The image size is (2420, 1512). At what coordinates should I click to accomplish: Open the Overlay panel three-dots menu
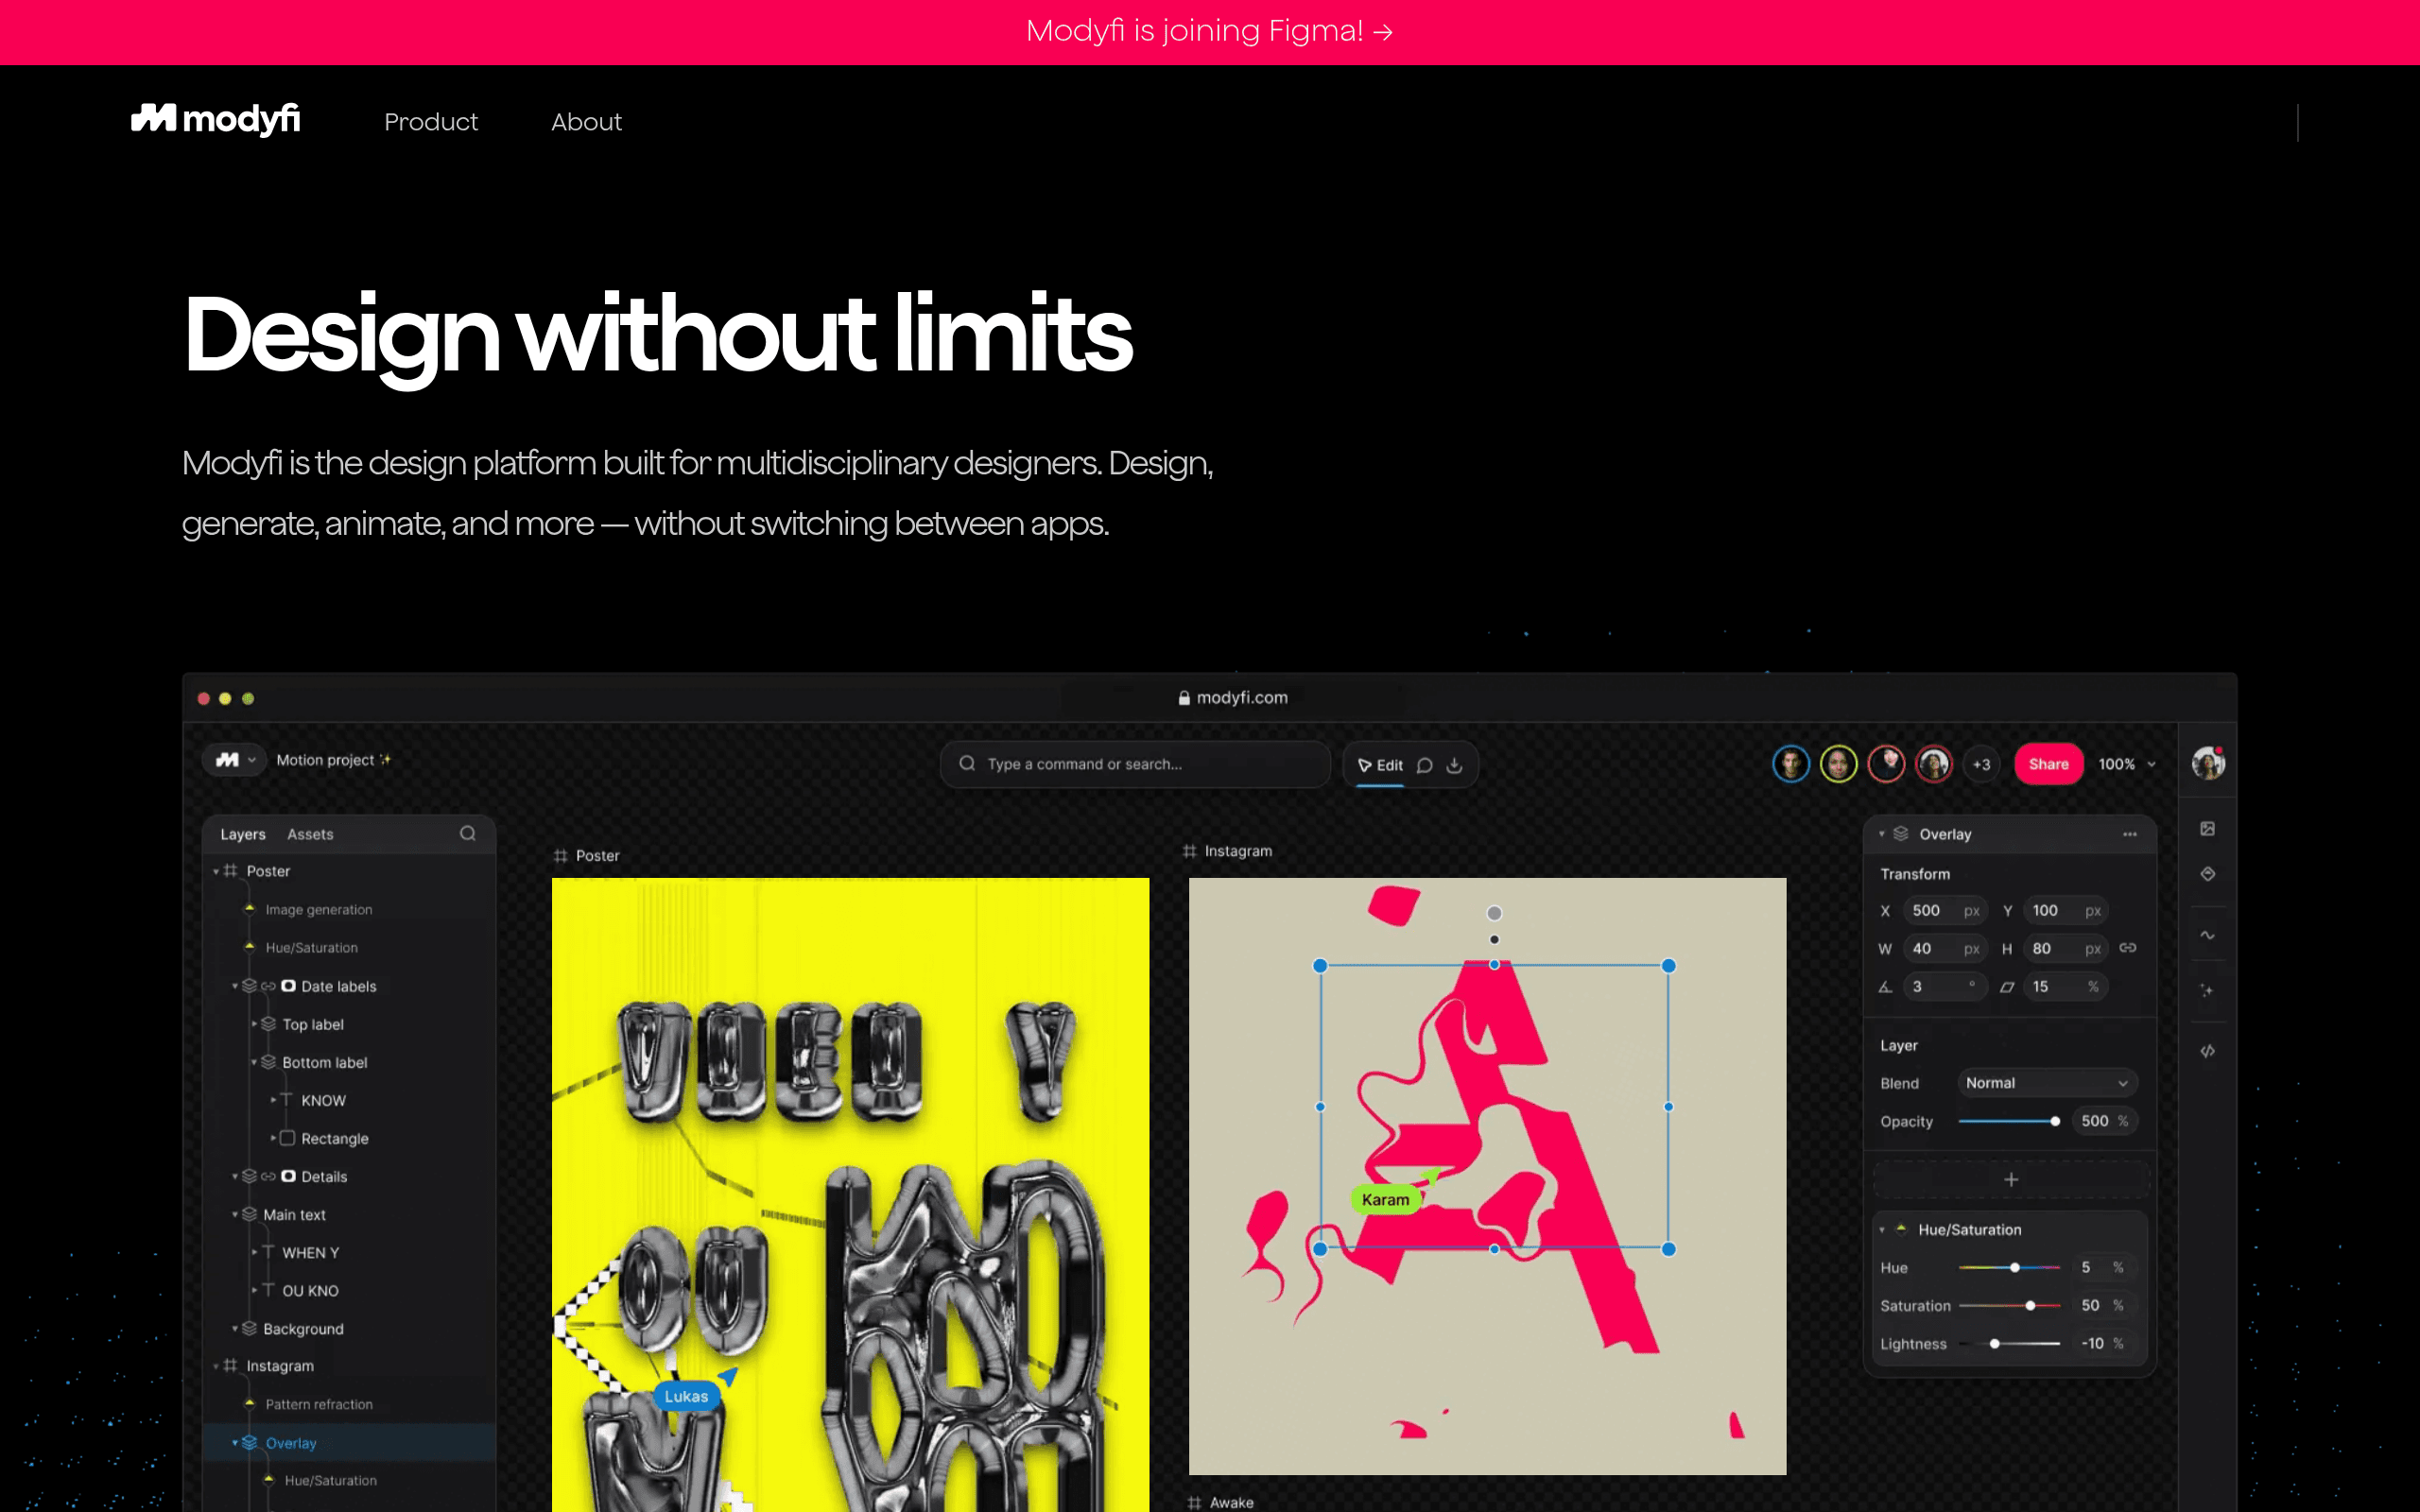(2130, 834)
